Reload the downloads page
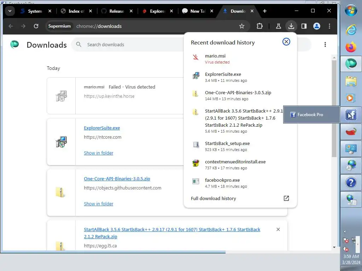Screen dimensions: 362x271 click(36, 26)
